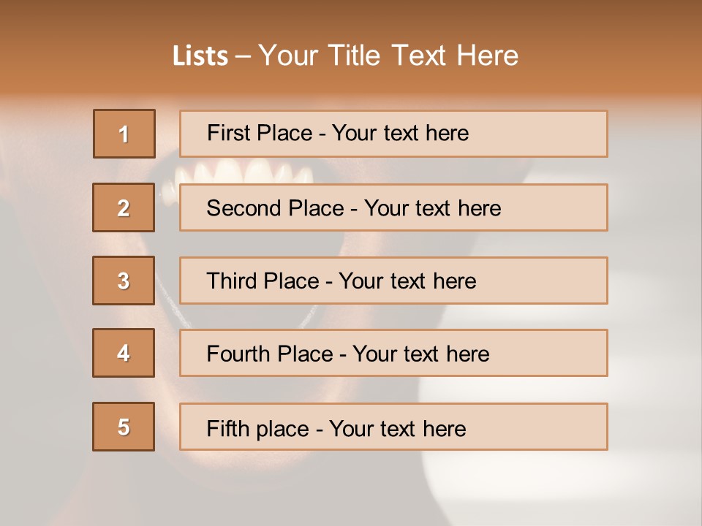Click the bold word 'Lists' in title
Image resolution: width=702 pixels, height=526 pixels.
200,56
